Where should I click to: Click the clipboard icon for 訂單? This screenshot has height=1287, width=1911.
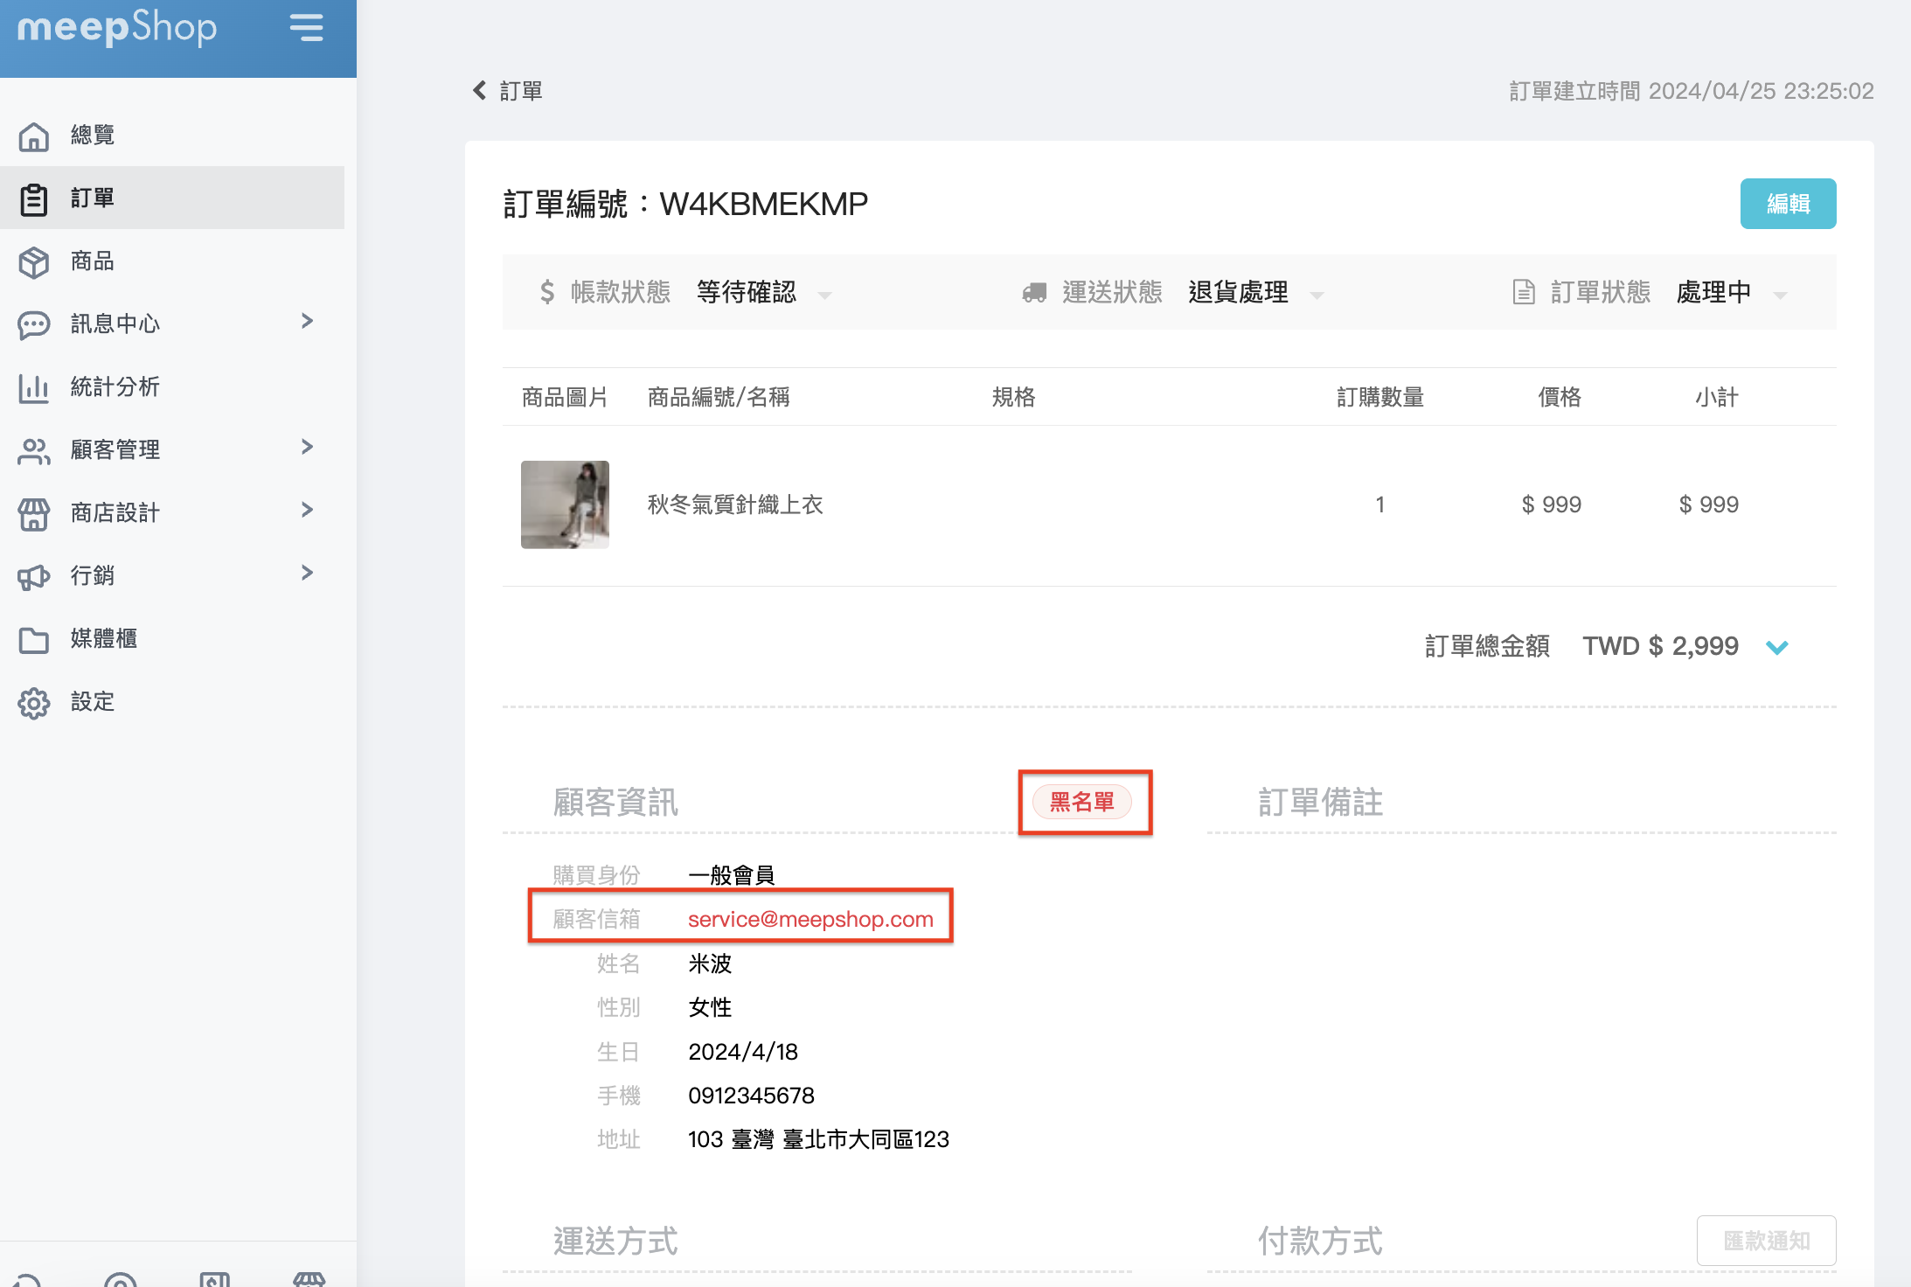pyautogui.click(x=34, y=199)
